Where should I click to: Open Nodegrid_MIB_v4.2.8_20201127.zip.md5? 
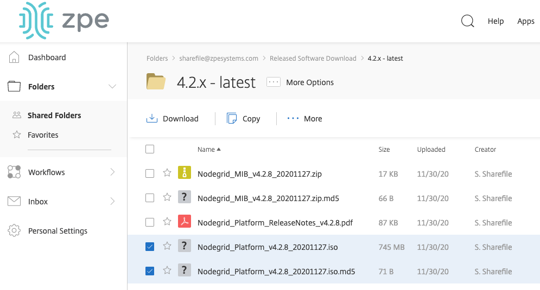[x=268, y=198]
